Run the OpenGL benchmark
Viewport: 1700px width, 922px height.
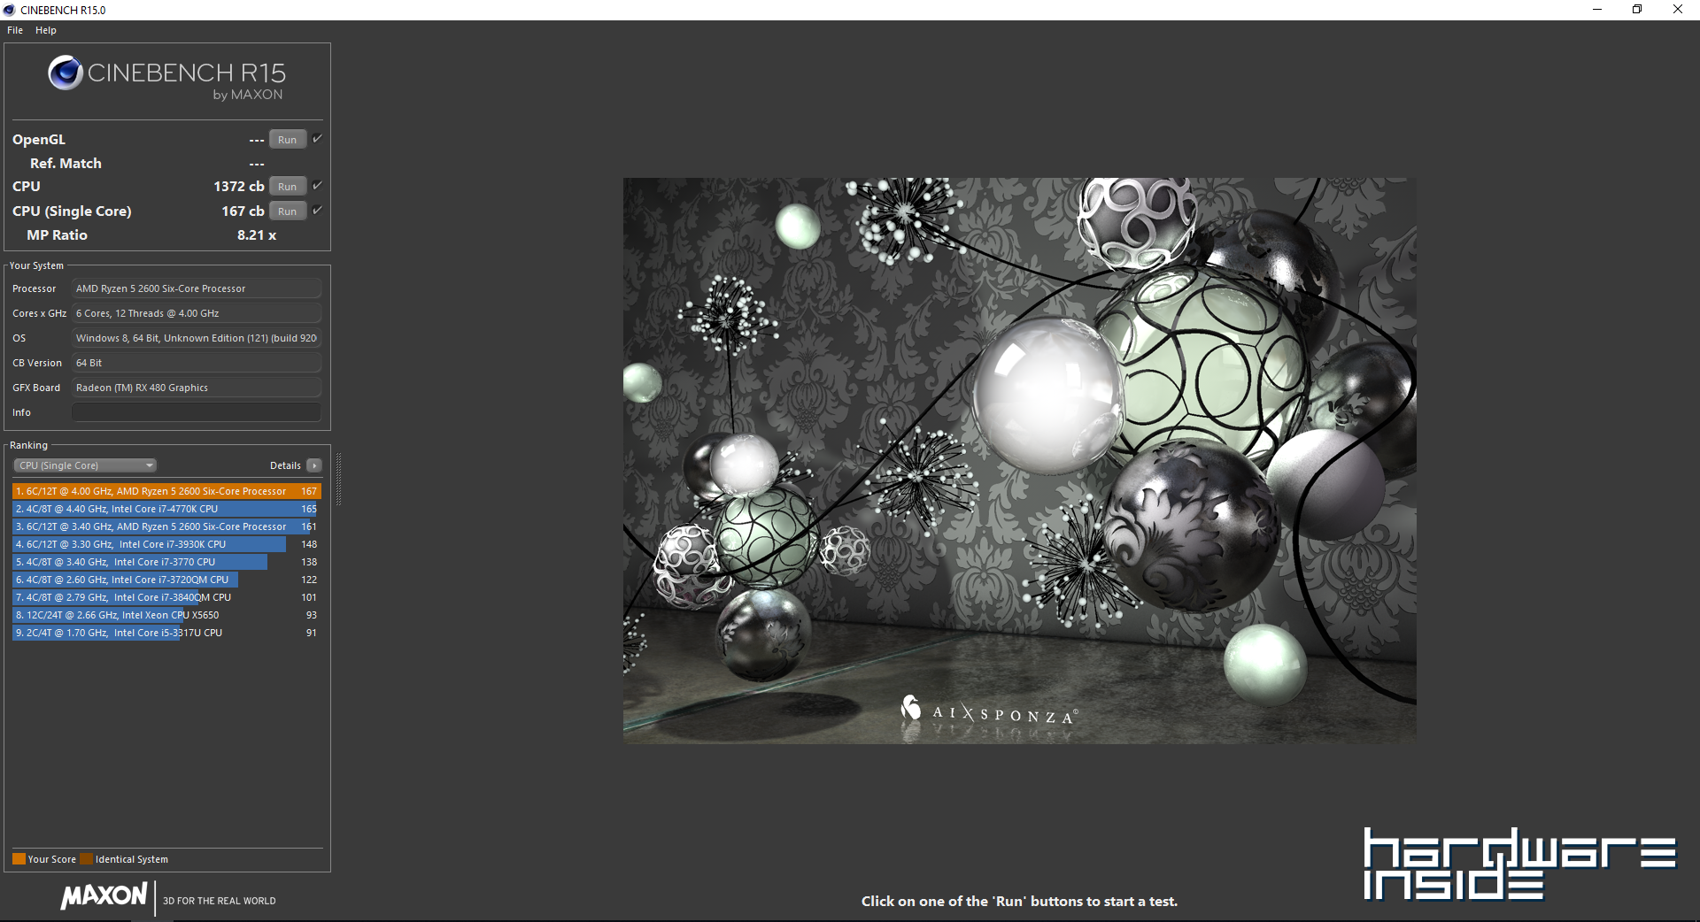point(287,140)
